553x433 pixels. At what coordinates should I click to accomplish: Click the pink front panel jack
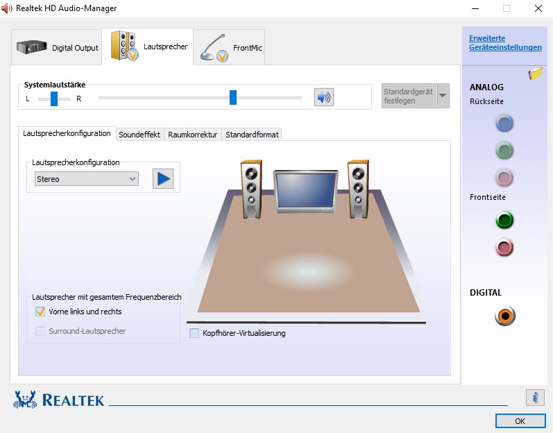tap(504, 247)
